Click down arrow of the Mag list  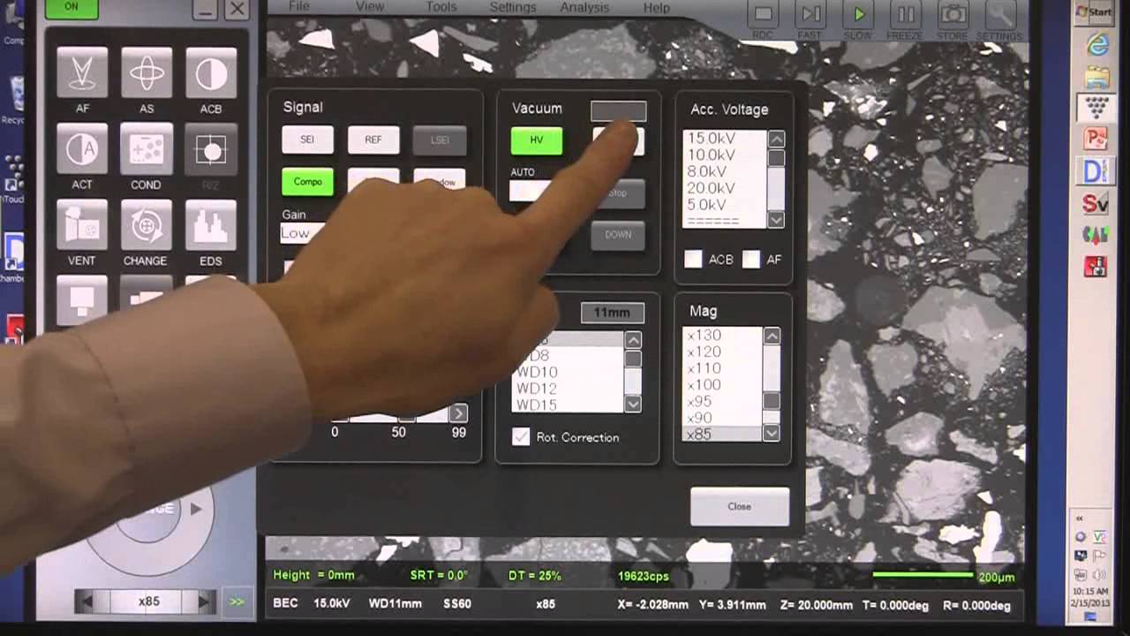tap(772, 433)
